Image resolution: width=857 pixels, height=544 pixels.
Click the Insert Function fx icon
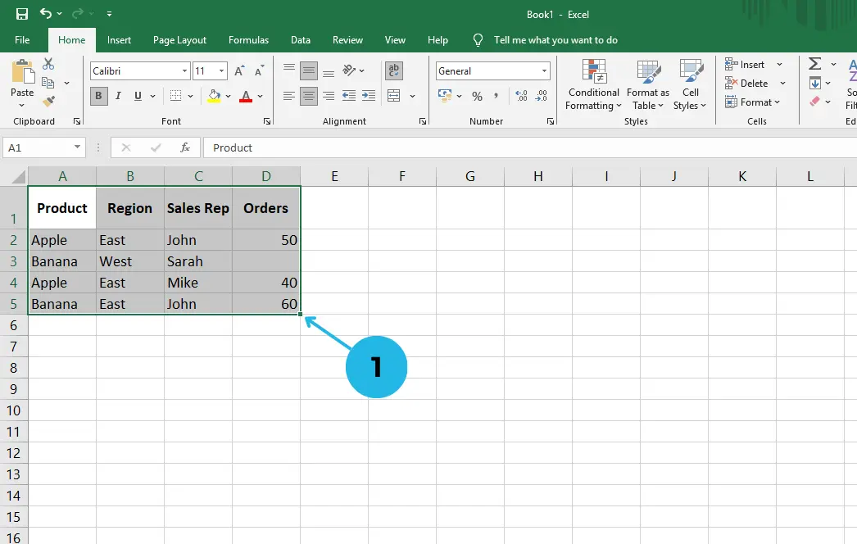[185, 147]
